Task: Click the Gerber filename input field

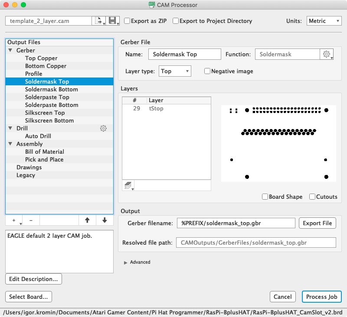Action: pos(236,223)
